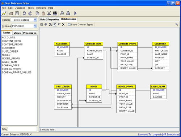Switch to the Views tab
This screenshot has width=181, height=137.
(17, 33)
